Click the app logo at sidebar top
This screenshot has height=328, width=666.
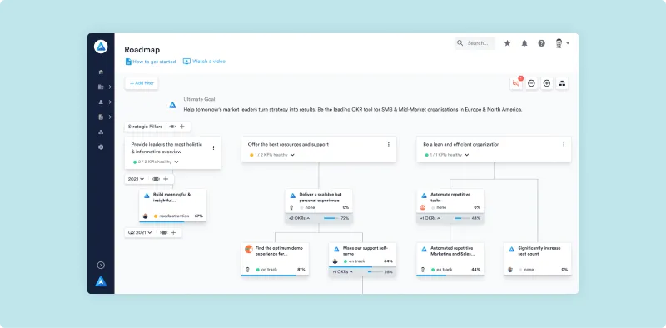click(101, 47)
